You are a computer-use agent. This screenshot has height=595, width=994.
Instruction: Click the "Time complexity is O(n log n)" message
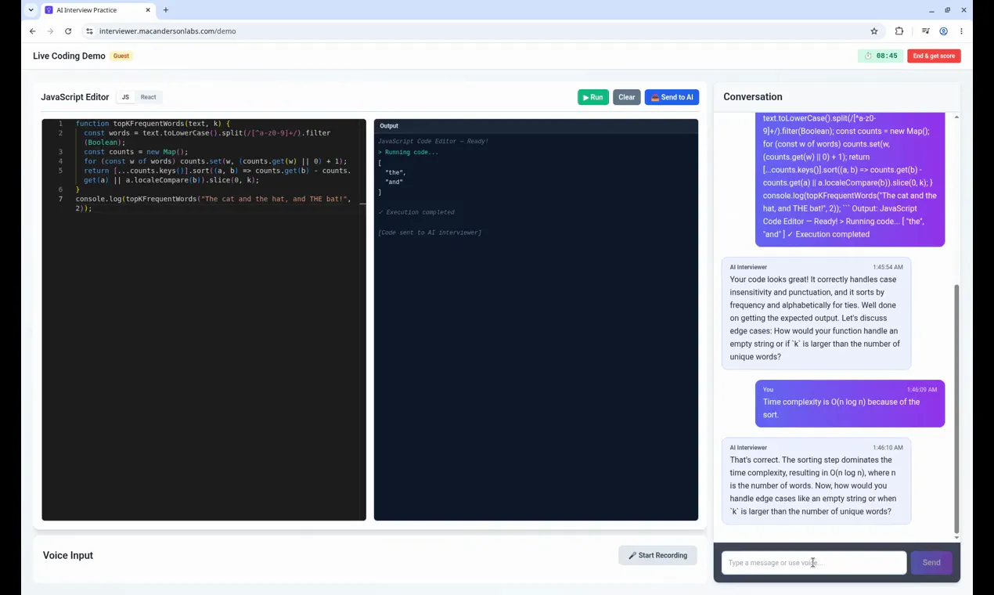coord(850,404)
